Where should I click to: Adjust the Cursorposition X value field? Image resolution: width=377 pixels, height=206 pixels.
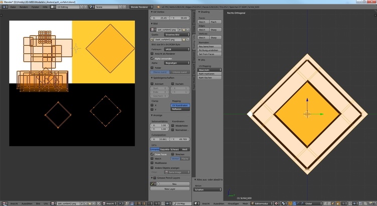160,139
